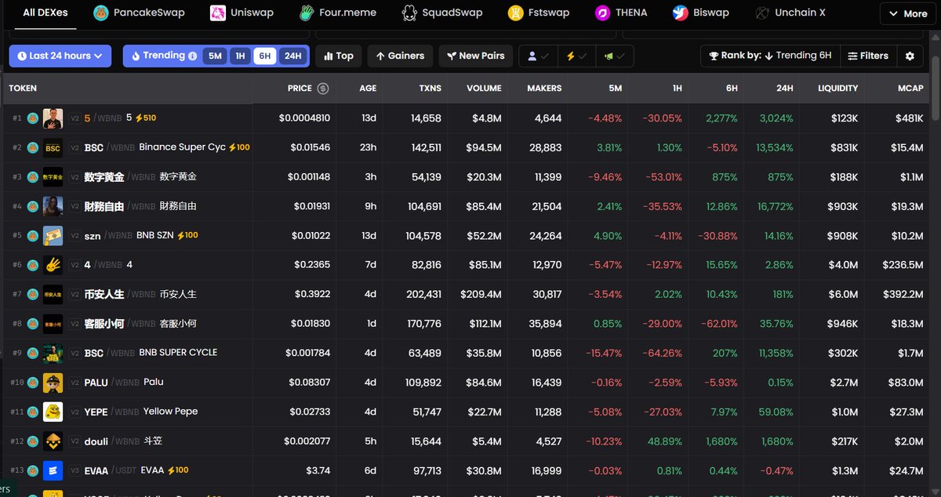Open the Filters panel

(x=867, y=56)
